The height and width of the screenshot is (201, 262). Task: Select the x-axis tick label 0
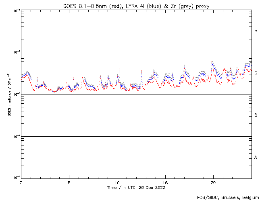coord(21,183)
